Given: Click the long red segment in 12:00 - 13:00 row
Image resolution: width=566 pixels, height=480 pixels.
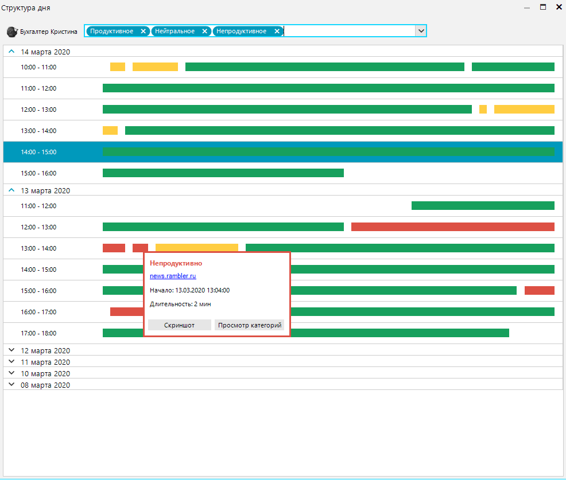Looking at the screenshot, I should pos(452,227).
